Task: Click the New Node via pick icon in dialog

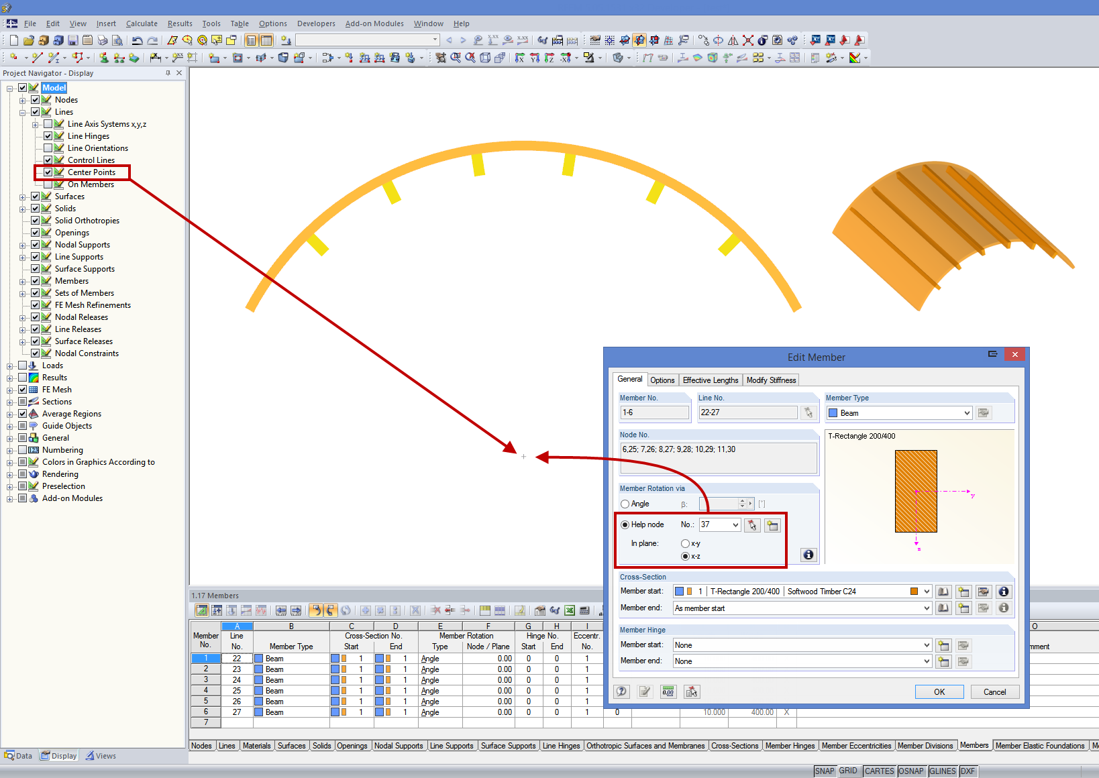Action: pyautogui.click(x=772, y=524)
